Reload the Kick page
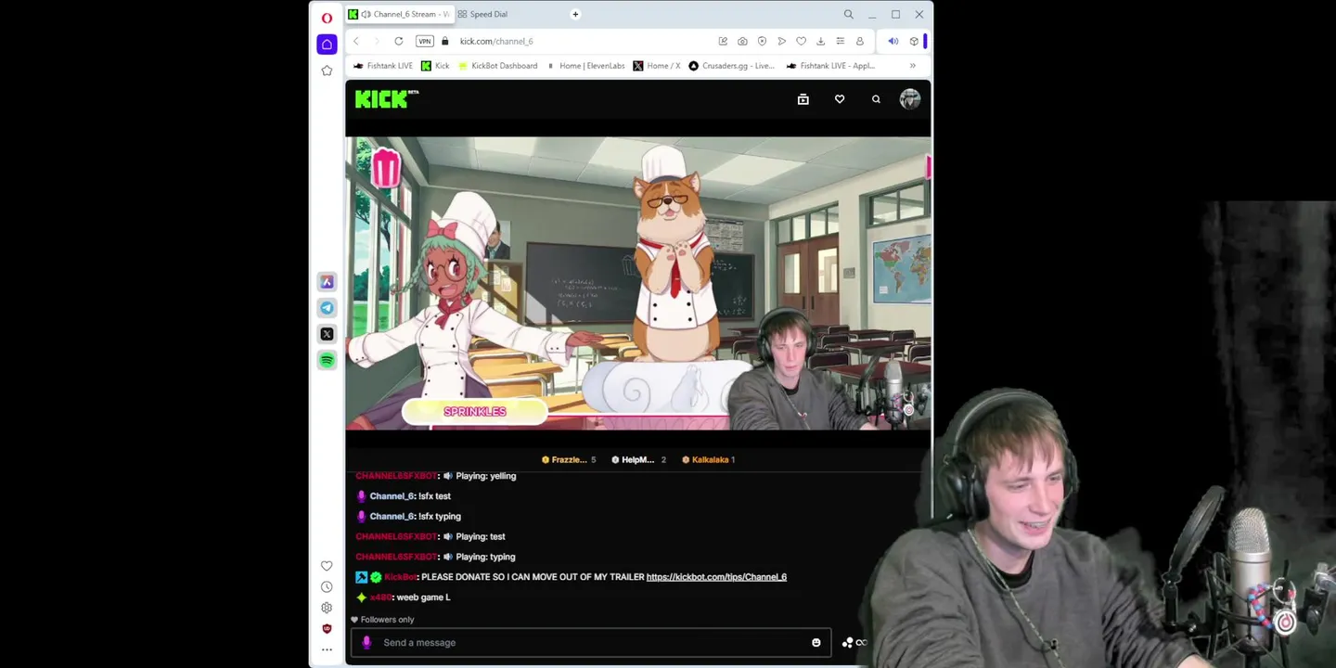The height and width of the screenshot is (668, 1336). pos(398,41)
